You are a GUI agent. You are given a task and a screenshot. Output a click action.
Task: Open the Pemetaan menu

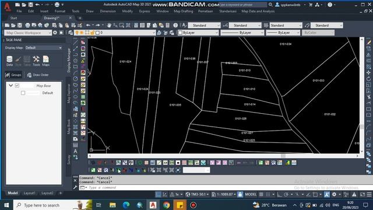pos(206,11)
